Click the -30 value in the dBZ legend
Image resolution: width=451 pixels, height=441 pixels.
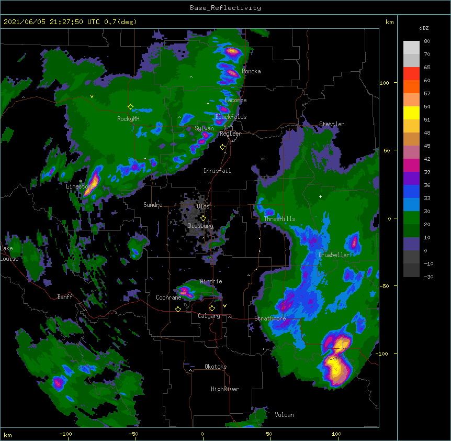coord(429,277)
